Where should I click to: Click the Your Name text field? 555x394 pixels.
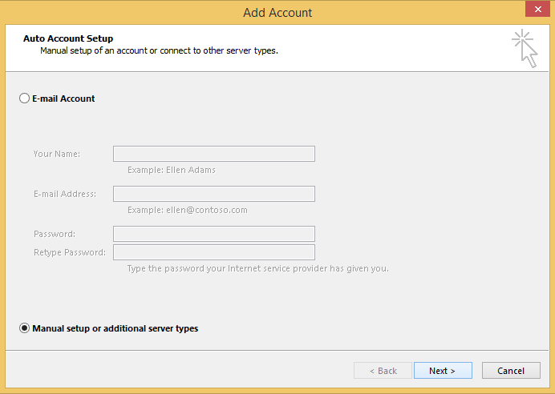click(x=213, y=154)
